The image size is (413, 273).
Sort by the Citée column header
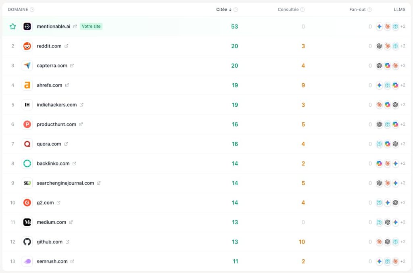pos(223,10)
